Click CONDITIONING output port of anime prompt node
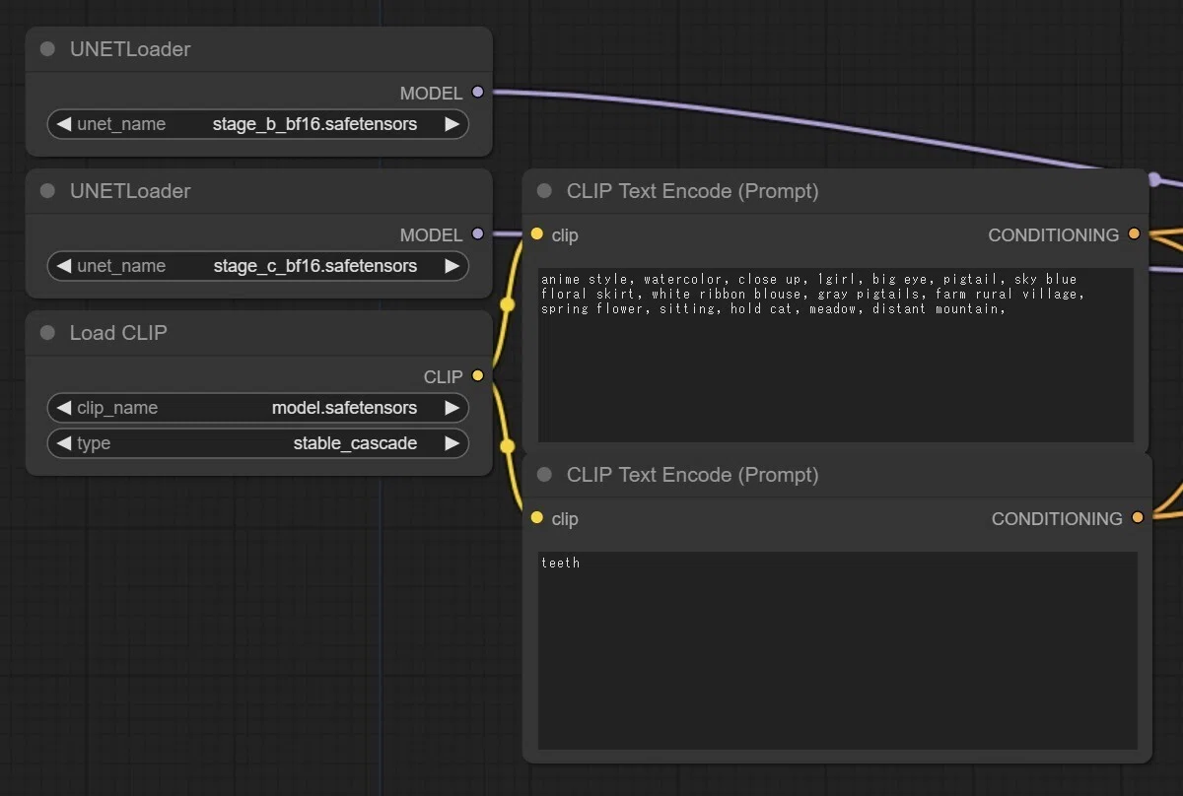 click(1134, 234)
